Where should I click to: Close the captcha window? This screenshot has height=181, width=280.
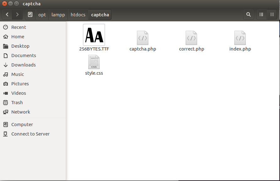pos(4,3)
